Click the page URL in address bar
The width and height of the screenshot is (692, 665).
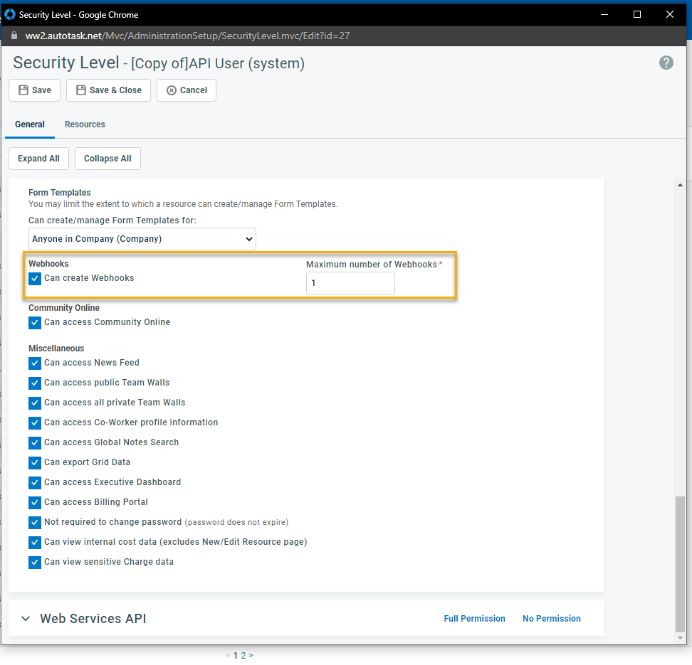pyautogui.click(x=187, y=36)
